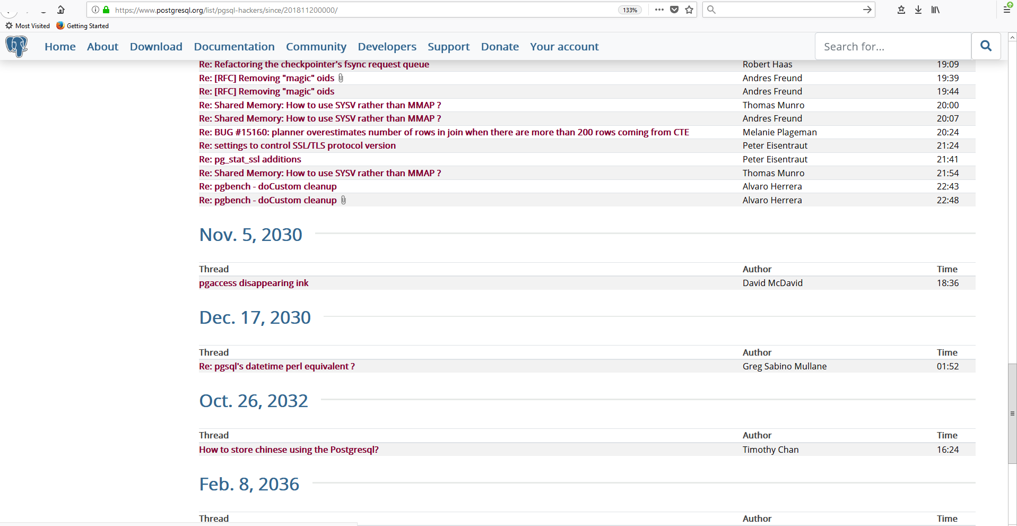Open "pgaccess disappearing ink" thread
Viewport: 1017px width, 526px height.
pyautogui.click(x=254, y=283)
